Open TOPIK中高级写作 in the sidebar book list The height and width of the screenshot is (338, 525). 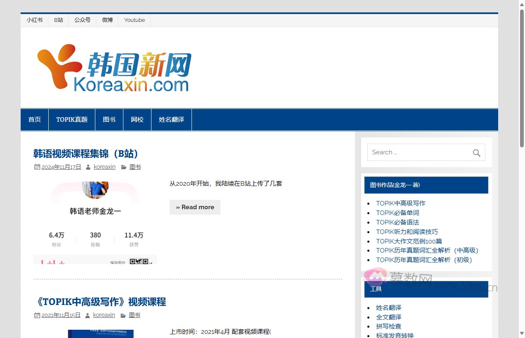click(400, 203)
